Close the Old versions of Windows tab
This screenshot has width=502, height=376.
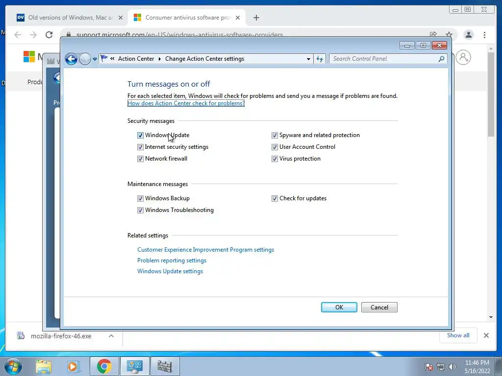(121, 18)
